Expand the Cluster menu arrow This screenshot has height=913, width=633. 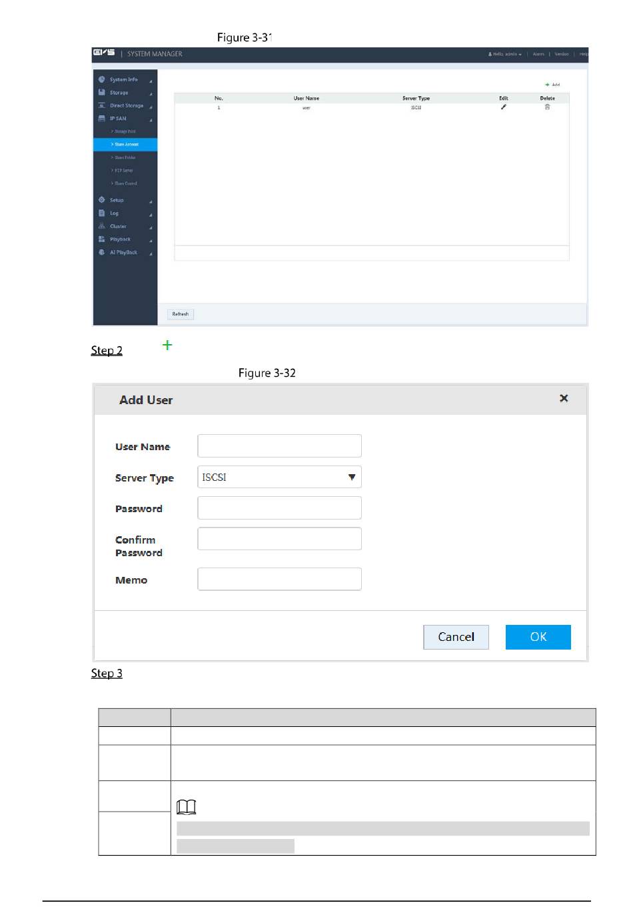pos(151,228)
